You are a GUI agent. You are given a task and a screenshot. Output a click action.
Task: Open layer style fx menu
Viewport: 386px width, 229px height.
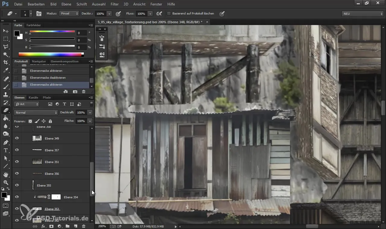[43, 226]
